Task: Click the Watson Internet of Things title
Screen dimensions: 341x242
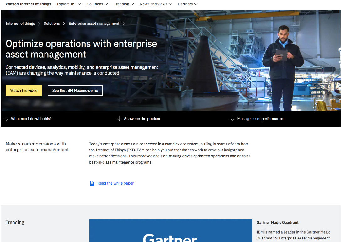Action: pos(28,4)
